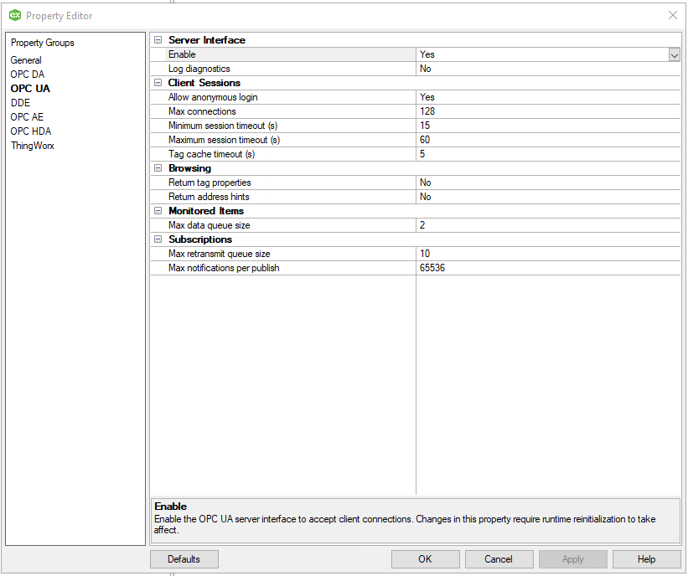Collapse the Browsing section
688x576 pixels.
(x=158, y=167)
